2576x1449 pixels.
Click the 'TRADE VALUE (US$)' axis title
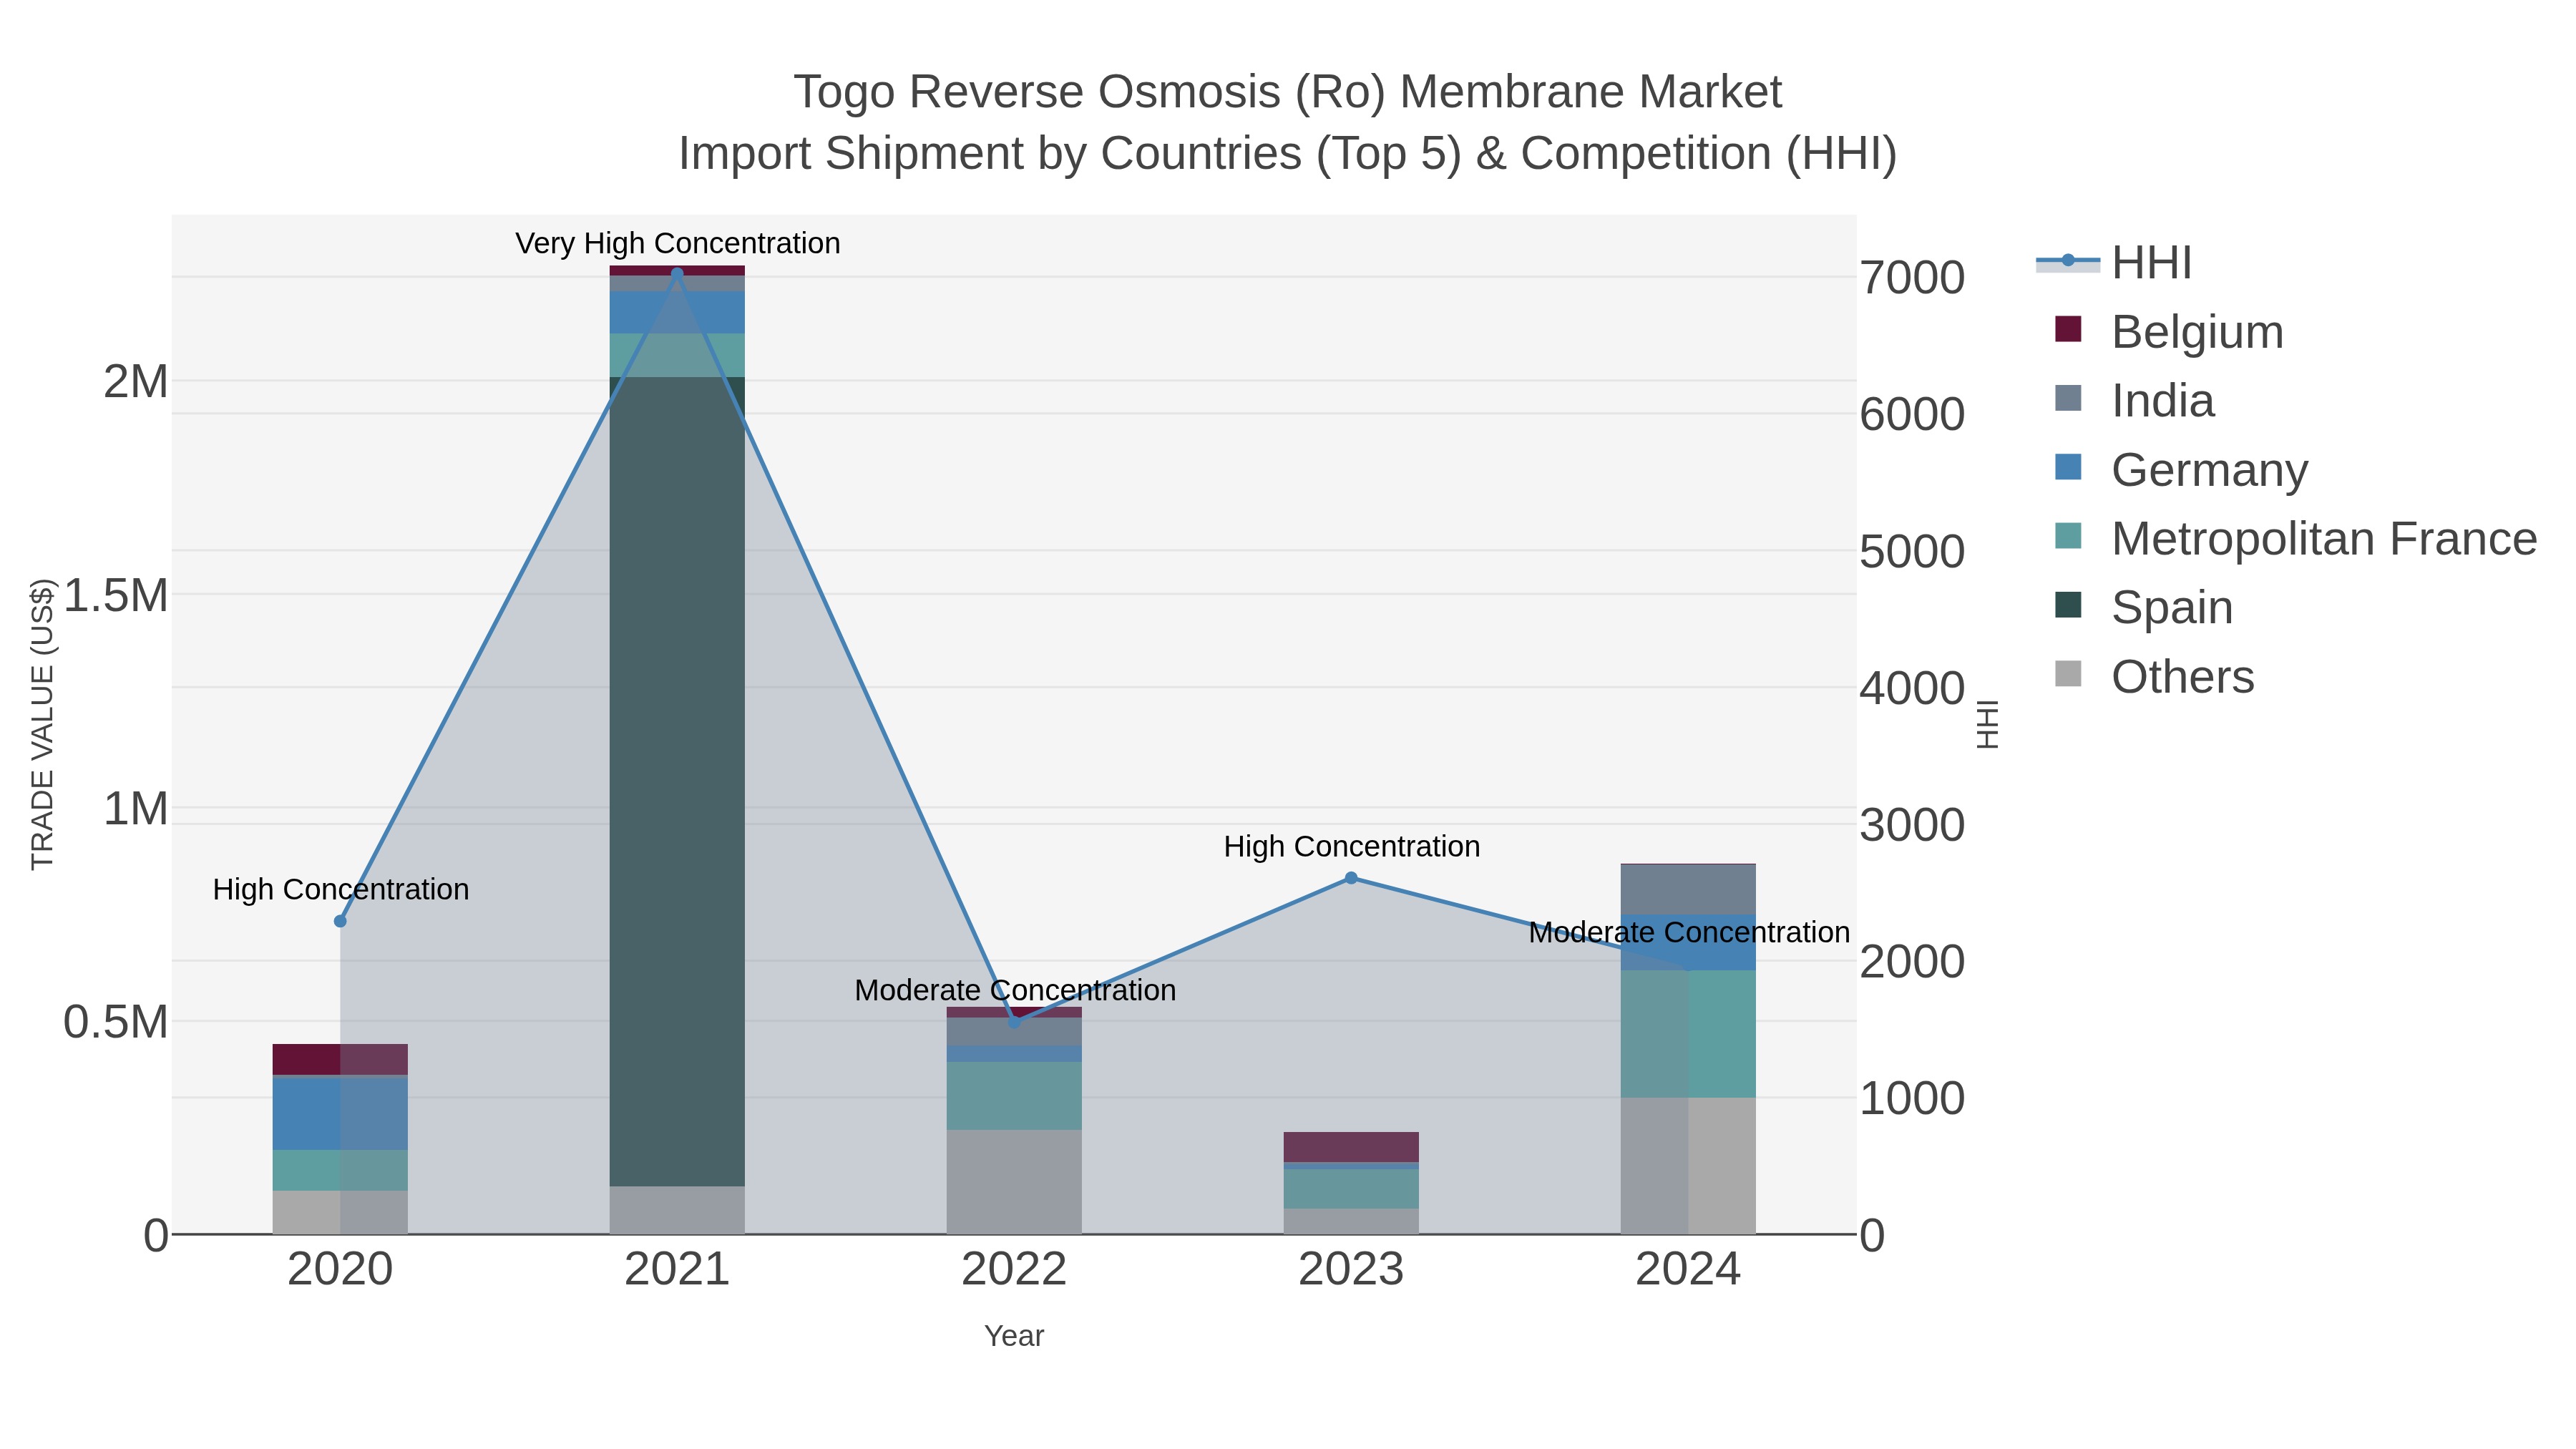click(42, 724)
